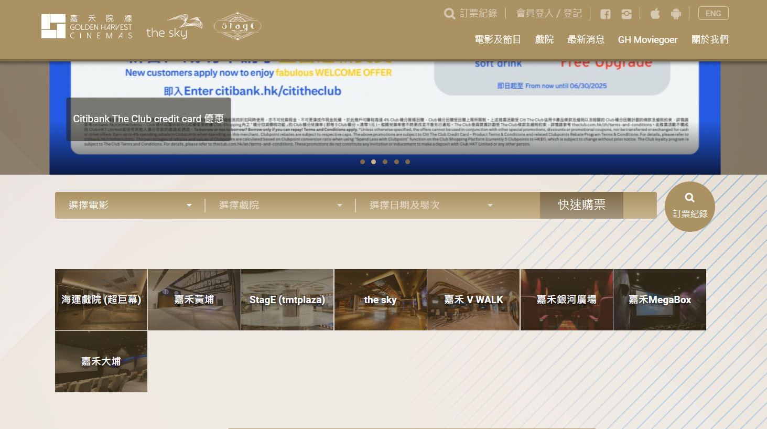Open the 選擇戲院 dropdown
This screenshot has height=429, width=767.
click(280, 206)
